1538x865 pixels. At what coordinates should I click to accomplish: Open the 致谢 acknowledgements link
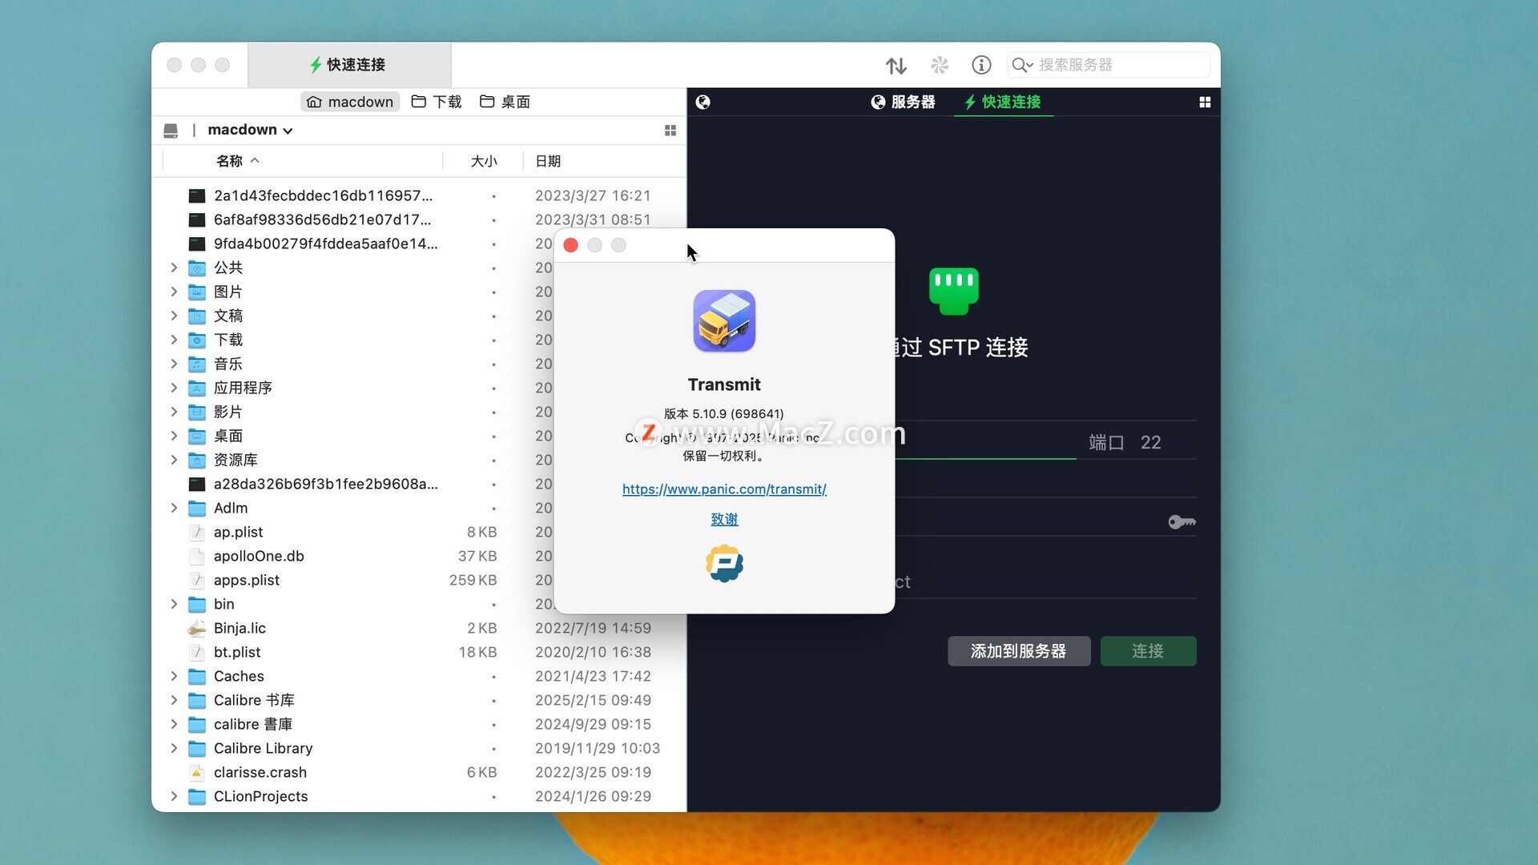[x=724, y=519]
